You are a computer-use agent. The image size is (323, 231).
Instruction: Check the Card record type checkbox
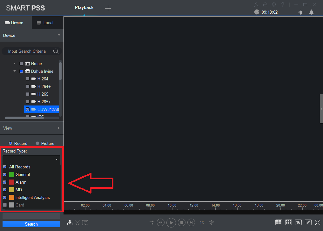5,205
